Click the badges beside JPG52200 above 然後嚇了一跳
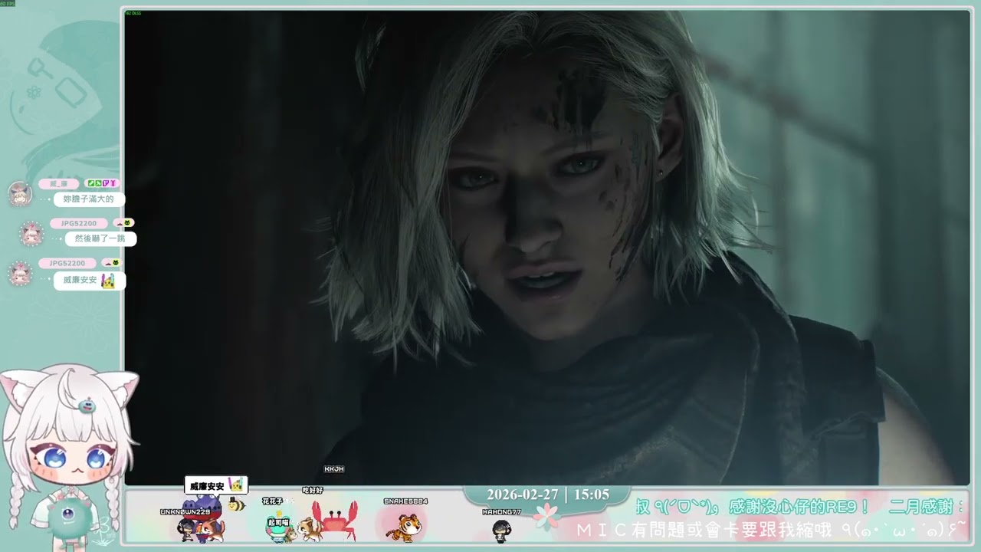Viewport: 981px width, 552px height. click(124, 223)
